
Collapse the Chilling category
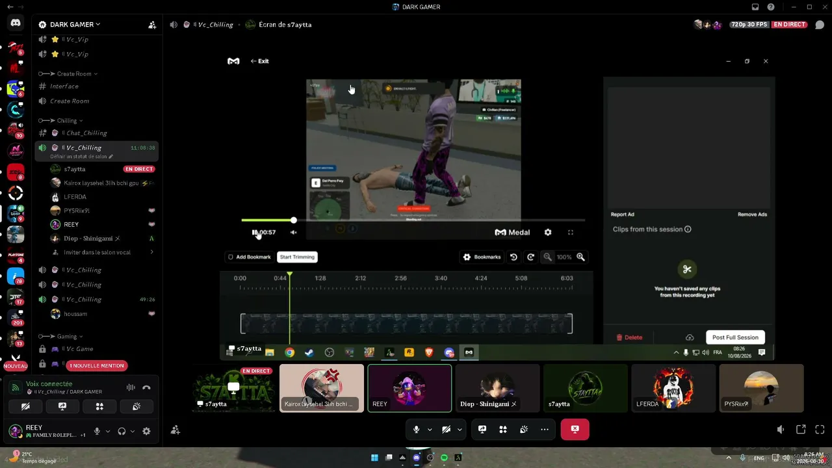tap(61, 120)
